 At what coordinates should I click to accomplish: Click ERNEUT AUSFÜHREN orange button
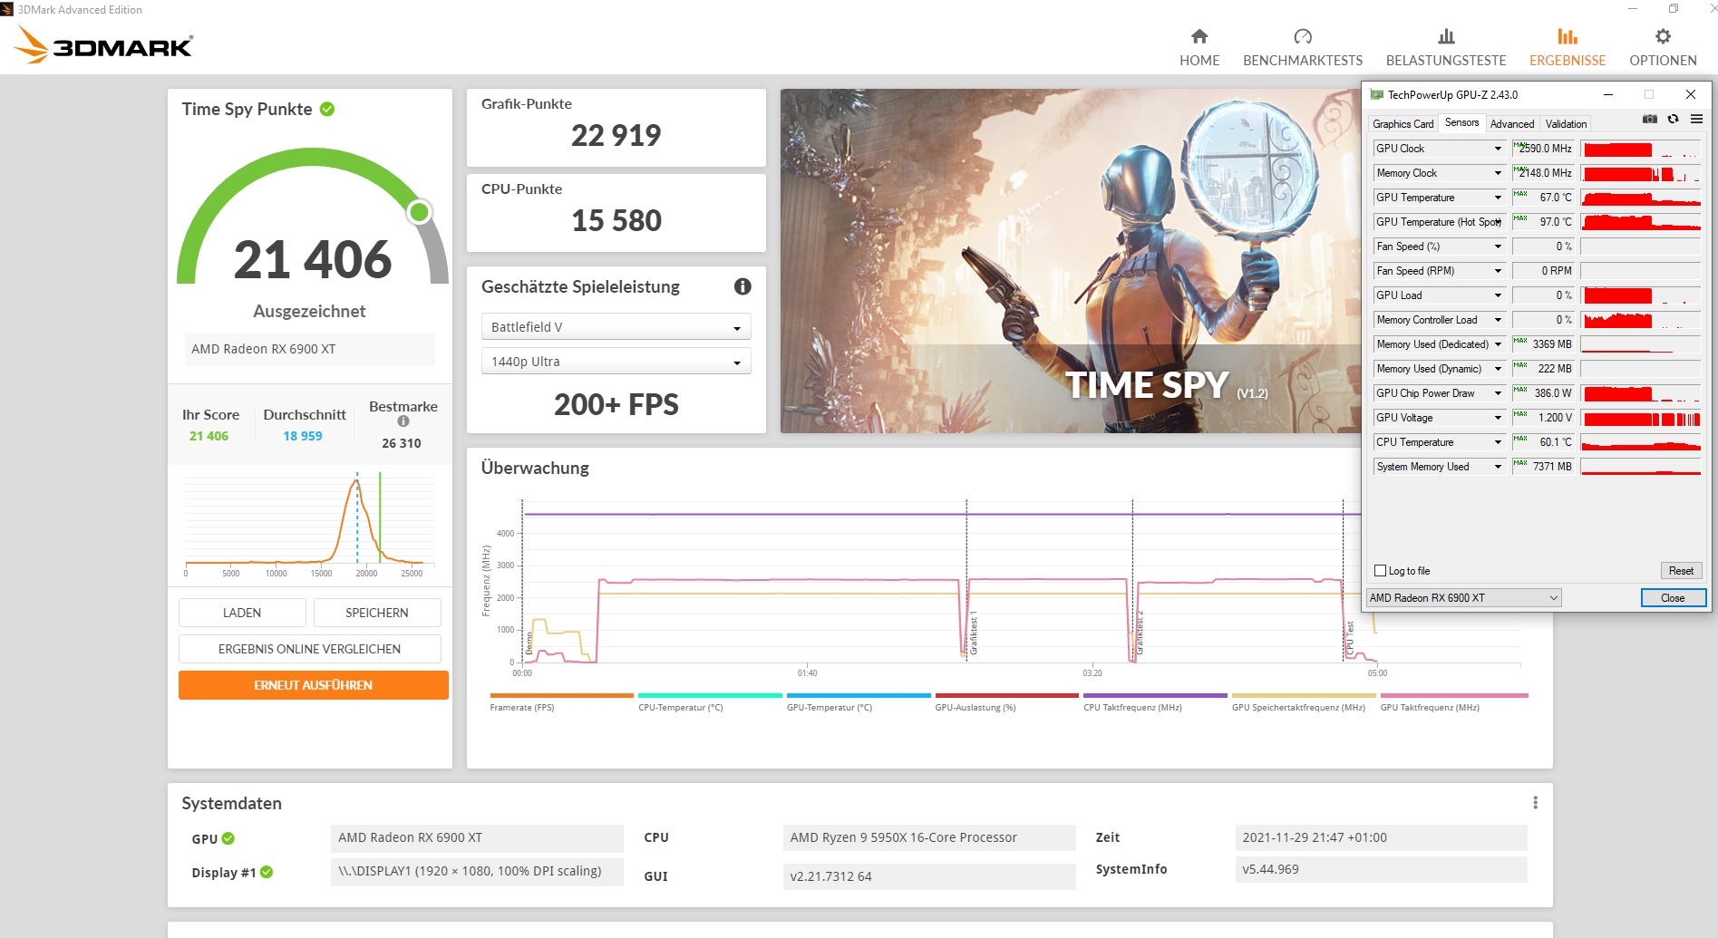coord(313,685)
